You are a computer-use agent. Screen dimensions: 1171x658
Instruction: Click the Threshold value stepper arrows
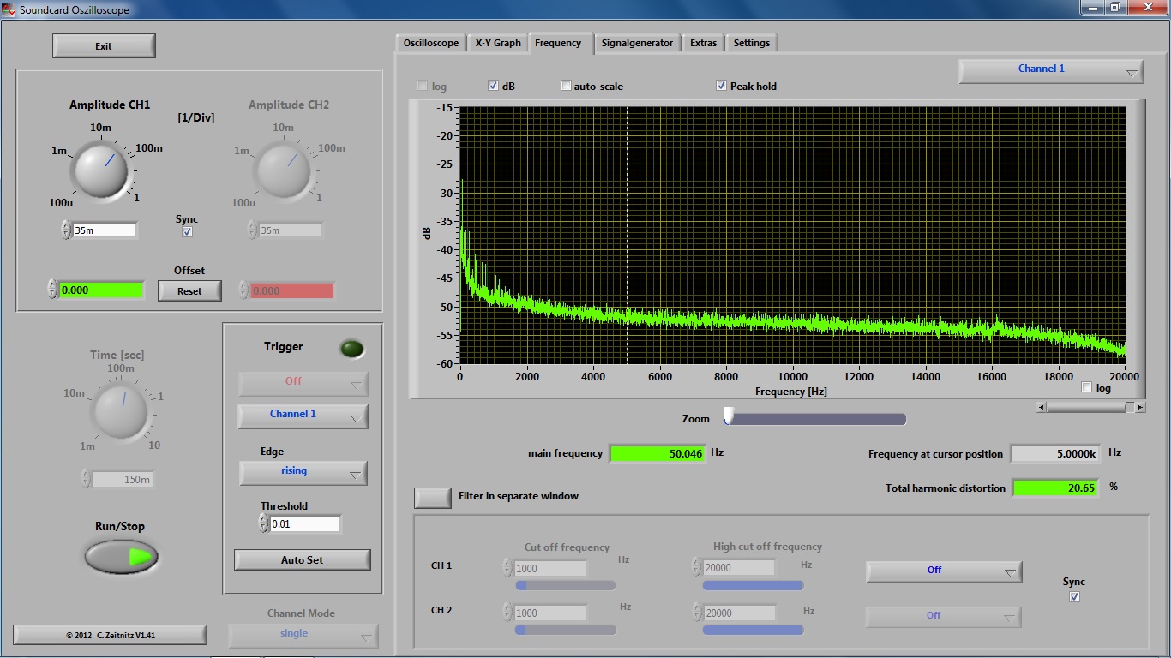pyautogui.click(x=263, y=523)
